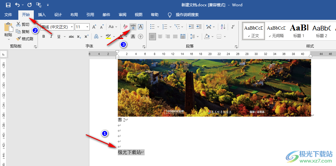This screenshot has width=336, height=166.
Task: Switch to the 设计 tab
Action: (58, 15)
